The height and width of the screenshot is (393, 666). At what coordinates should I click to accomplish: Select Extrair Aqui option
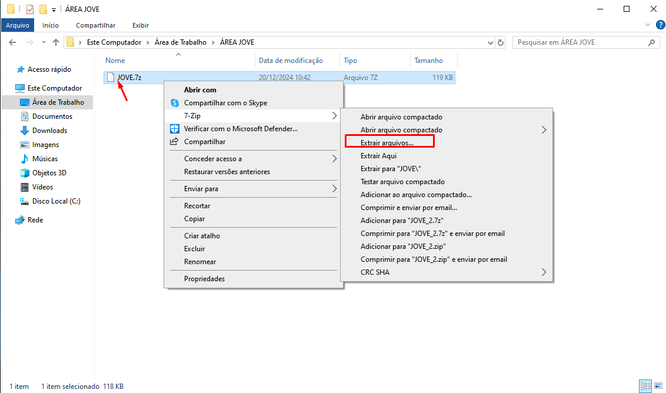[x=378, y=156]
